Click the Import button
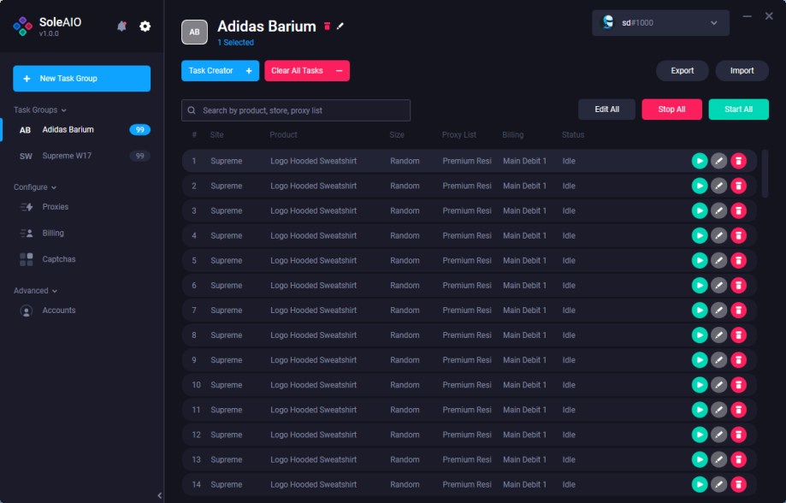This screenshot has height=503, width=786. 742,71
